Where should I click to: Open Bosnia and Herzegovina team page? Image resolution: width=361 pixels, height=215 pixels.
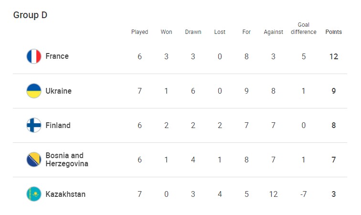(x=67, y=160)
